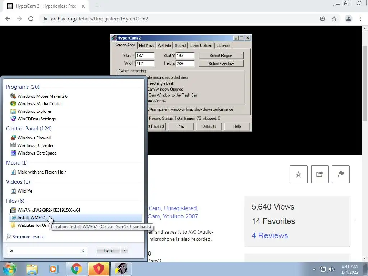Click the page vertical scrollbar thumb

(x=365, y=83)
